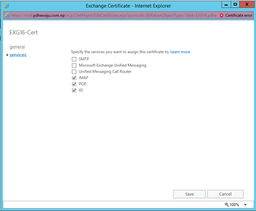Enable the SMTP service checkbox
The width and height of the screenshot is (256, 211).
coord(74,59)
